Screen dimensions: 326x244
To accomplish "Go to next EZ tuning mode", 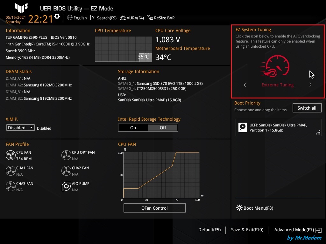I will pos(310,85).
